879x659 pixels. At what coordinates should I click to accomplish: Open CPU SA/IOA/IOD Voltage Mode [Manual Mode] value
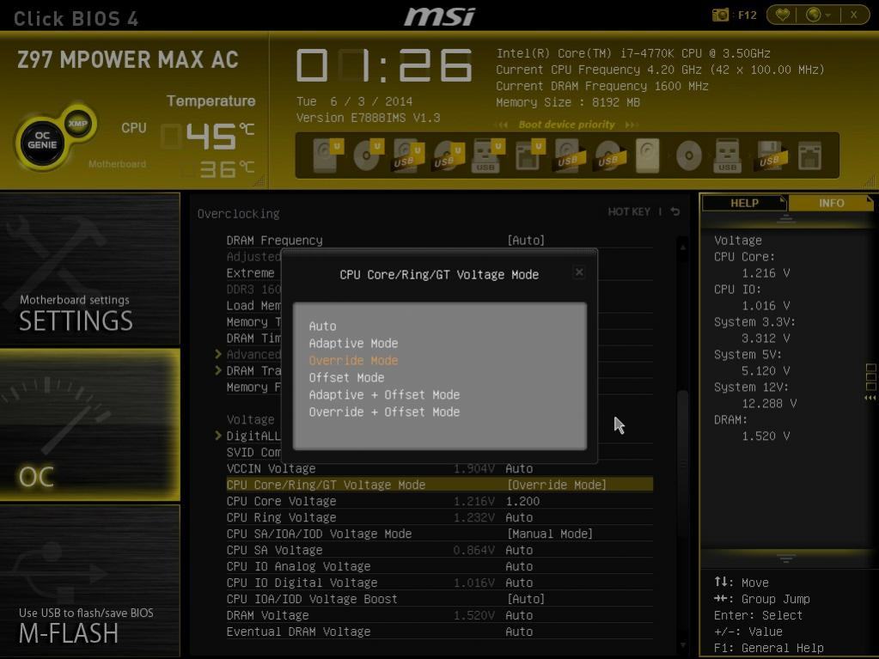coord(549,534)
